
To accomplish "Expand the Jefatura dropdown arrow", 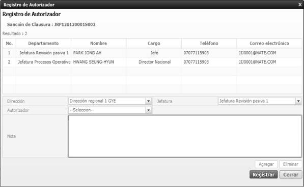I will click(x=298, y=101).
